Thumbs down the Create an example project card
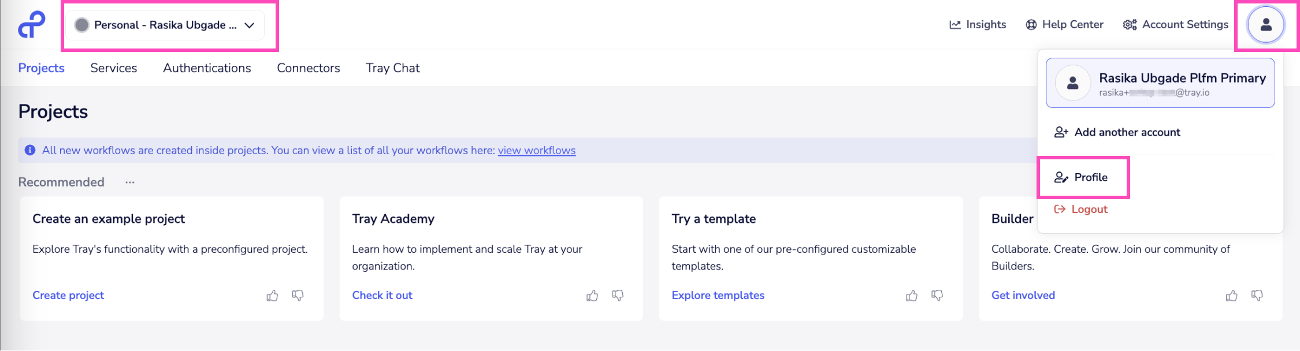This screenshot has height=351, width=1300. [x=298, y=296]
